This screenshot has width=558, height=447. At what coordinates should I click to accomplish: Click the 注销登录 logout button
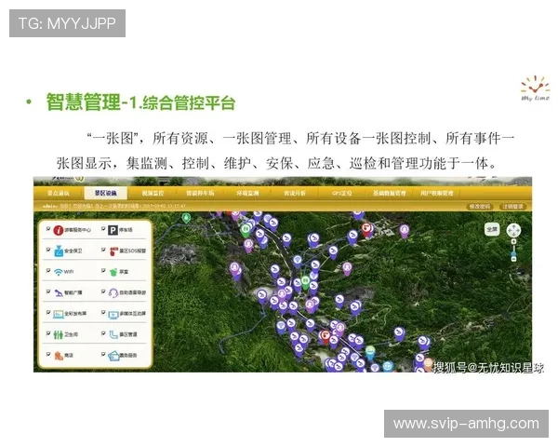tap(512, 207)
